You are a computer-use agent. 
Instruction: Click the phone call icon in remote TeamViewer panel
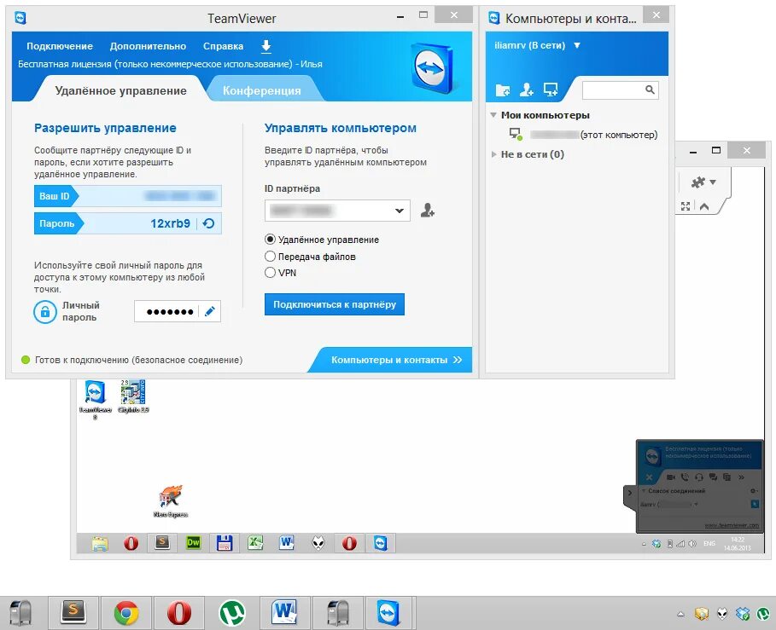click(685, 477)
